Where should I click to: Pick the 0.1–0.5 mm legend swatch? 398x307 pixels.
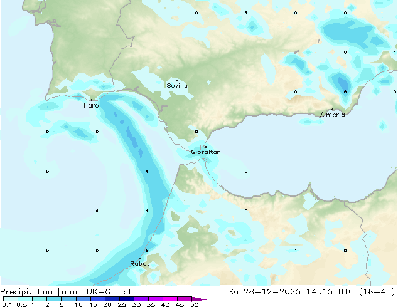coord(11,299)
